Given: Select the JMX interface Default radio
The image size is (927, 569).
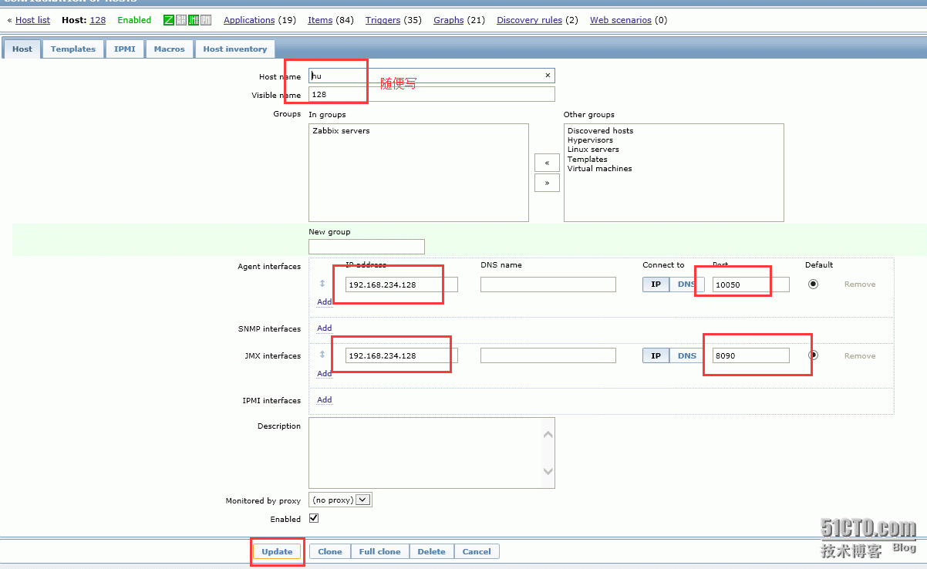Looking at the screenshot, I should [x=813, y=355].
